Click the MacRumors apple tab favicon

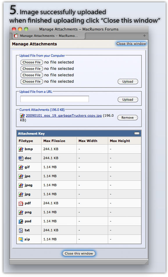(x=16, y=36)
